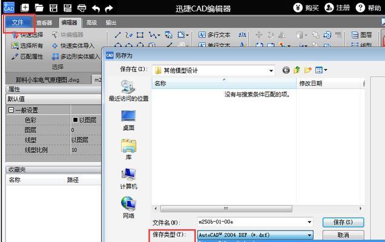Select 库 libraries location

(x=128, y=149)
